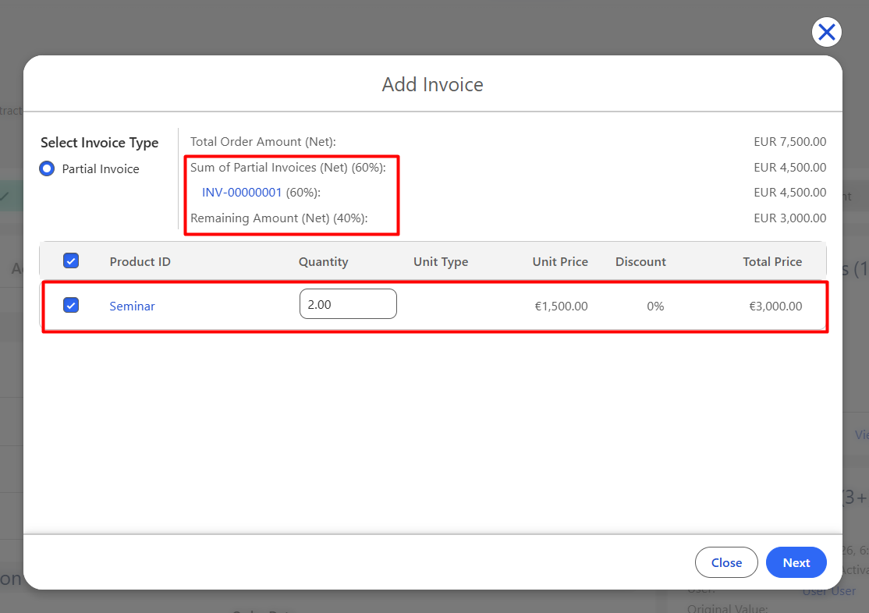Uncheck the Seminar product row checkbox
The image size is (869, 613).
pyautogui.click(x=71, y=306)
